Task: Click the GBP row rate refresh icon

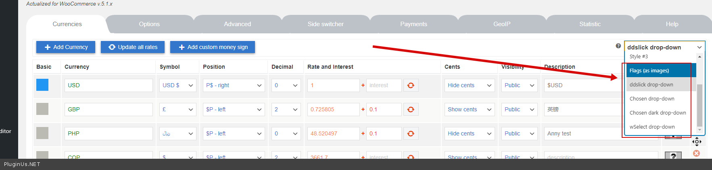Action: (411, 109)
